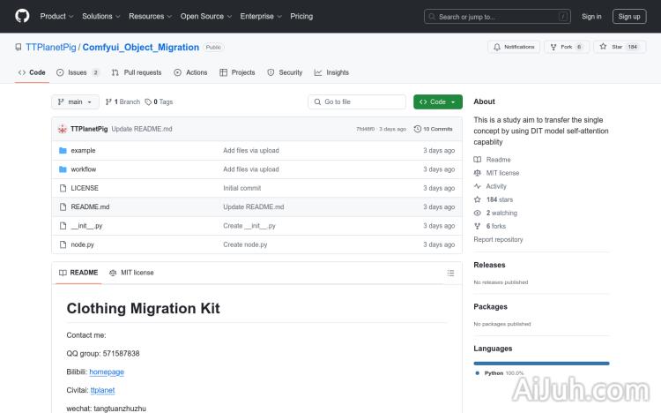Switch to the Pull requests tab

coord(137,72)
